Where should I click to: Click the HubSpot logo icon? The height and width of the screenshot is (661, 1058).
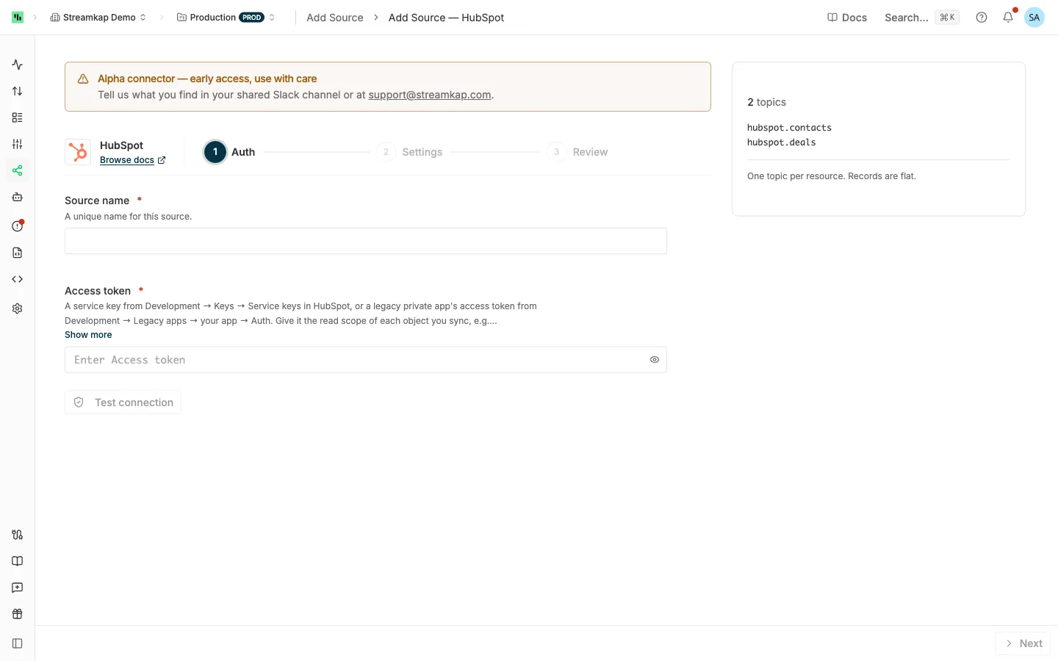pos(78,152)
